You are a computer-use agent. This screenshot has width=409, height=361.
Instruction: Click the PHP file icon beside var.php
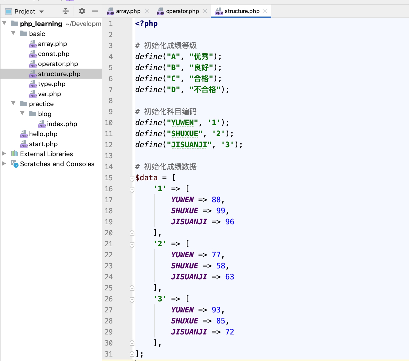(x=33, y=94)
